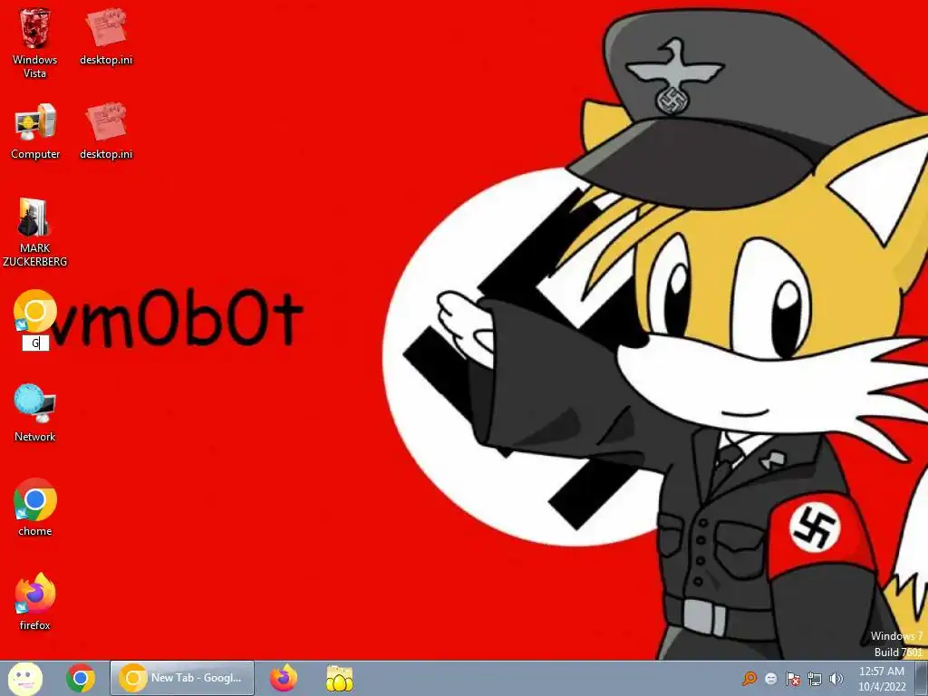
Task: Open Action Center flag tray icon
Action: (x=792, y=679)
